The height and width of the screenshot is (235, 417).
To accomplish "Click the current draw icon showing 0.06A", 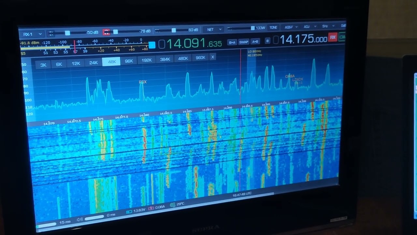I will click(x=151, y=208).
